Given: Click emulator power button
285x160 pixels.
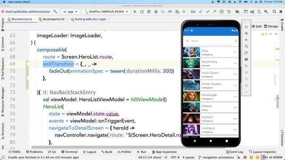Looking at the screenshot, I should [x=246, y=27].
